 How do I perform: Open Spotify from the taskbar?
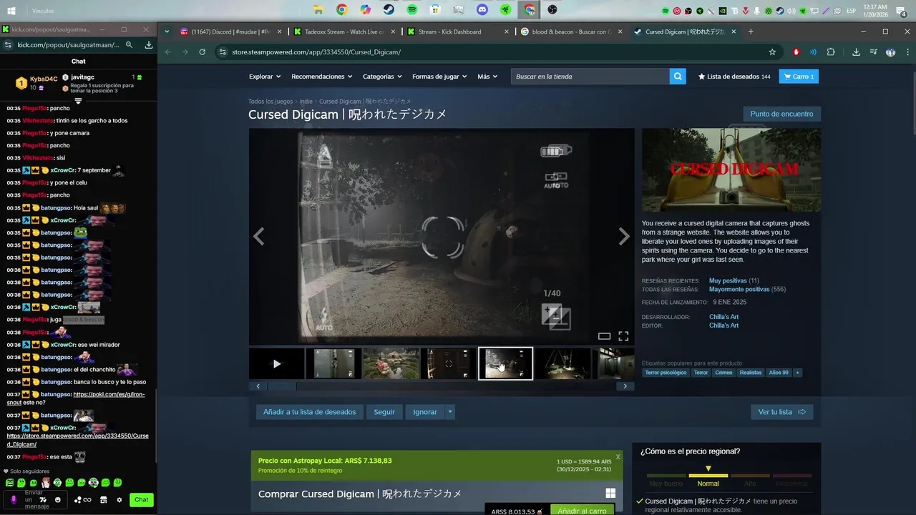[x=411, y=10]
